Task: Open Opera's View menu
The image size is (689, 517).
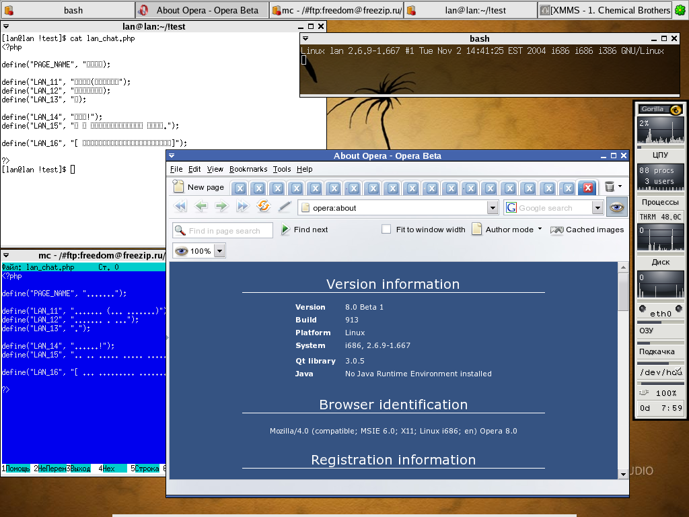Action: pyautogui.click(x=215, y=169)
